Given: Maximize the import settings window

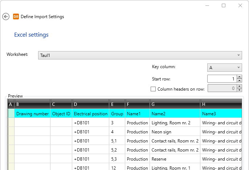Looking at the screenshot, I should pos(224,5).
